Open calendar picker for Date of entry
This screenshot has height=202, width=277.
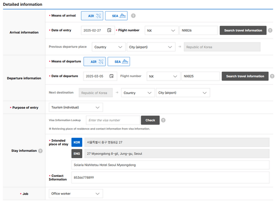(109, 30)
